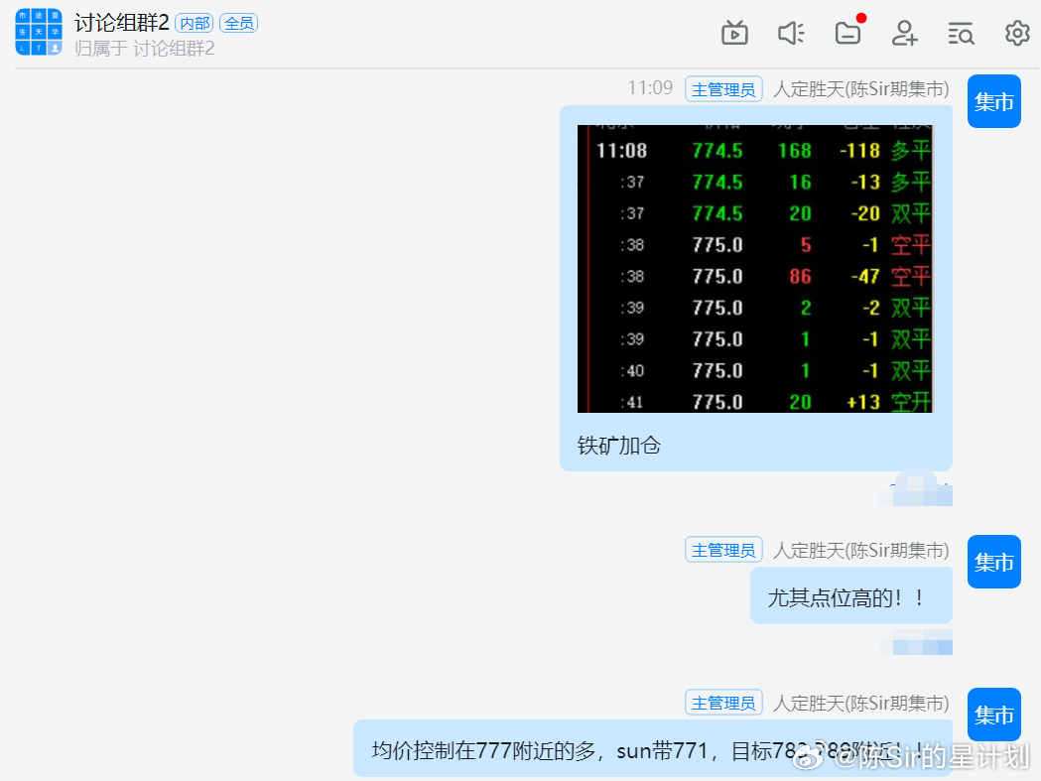Click the 讨论组群2 group title
Image resolution: width=1041 pixels, height=781 pixels.
121,23
